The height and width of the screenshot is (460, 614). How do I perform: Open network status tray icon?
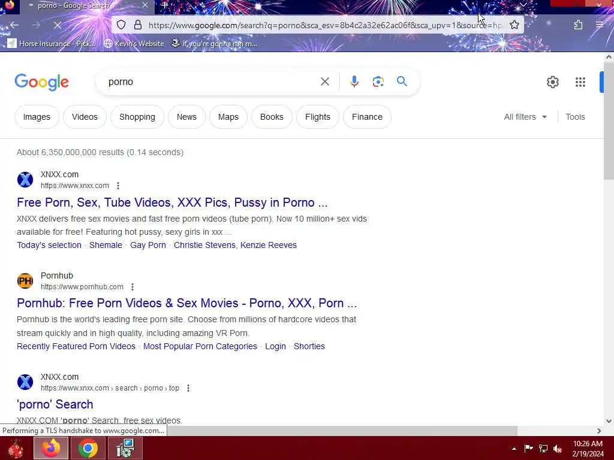[543, 448]
